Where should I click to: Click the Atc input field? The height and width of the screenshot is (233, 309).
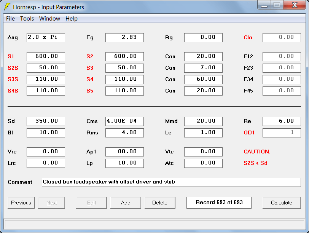tap(203, 163)
